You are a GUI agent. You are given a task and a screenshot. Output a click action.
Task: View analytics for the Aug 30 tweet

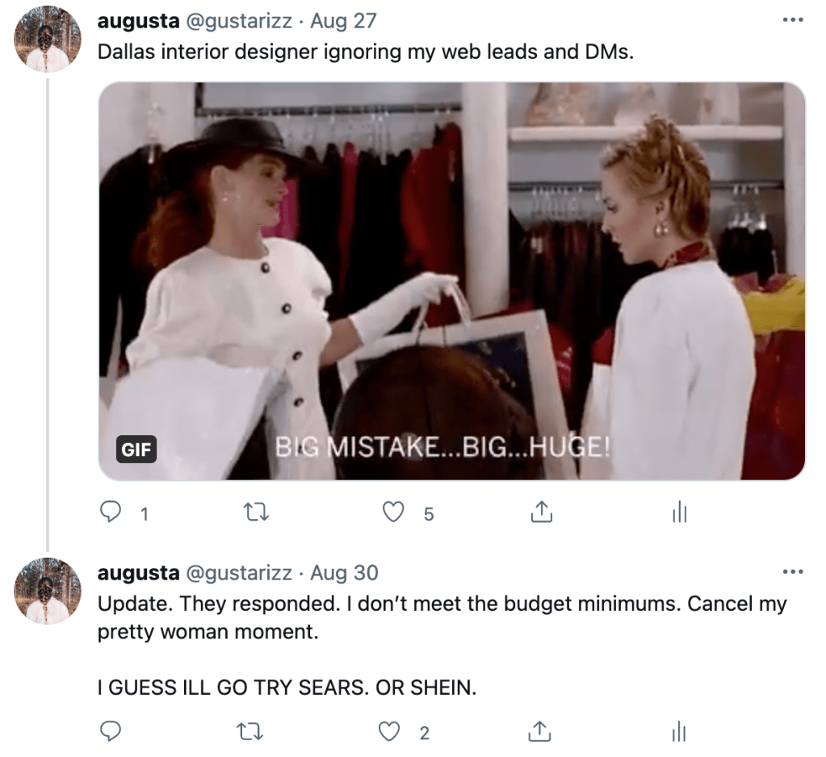[679, 731]
